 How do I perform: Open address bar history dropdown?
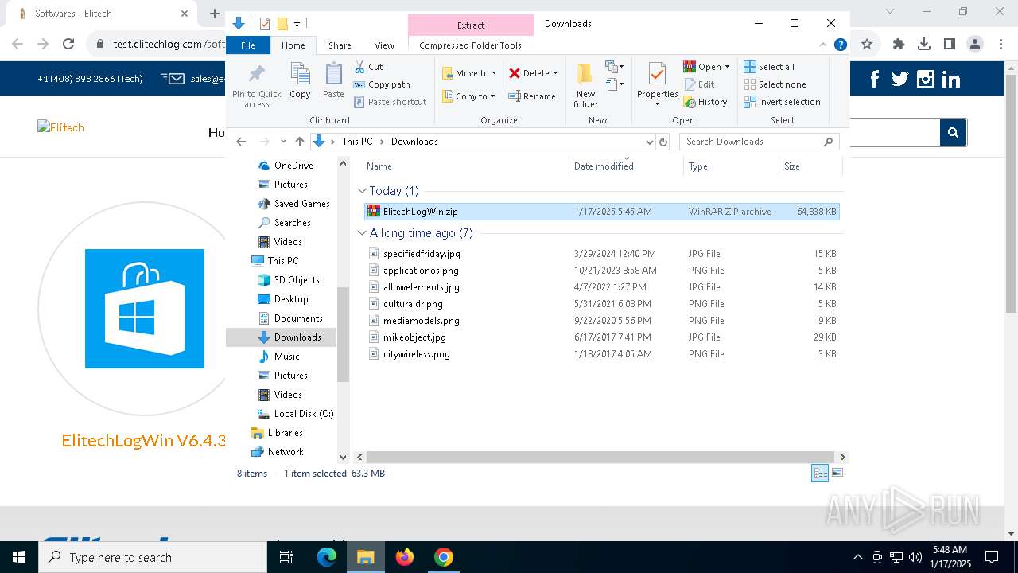649,142
